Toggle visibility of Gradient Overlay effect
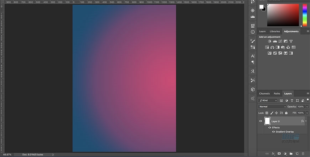 (274, 132)
